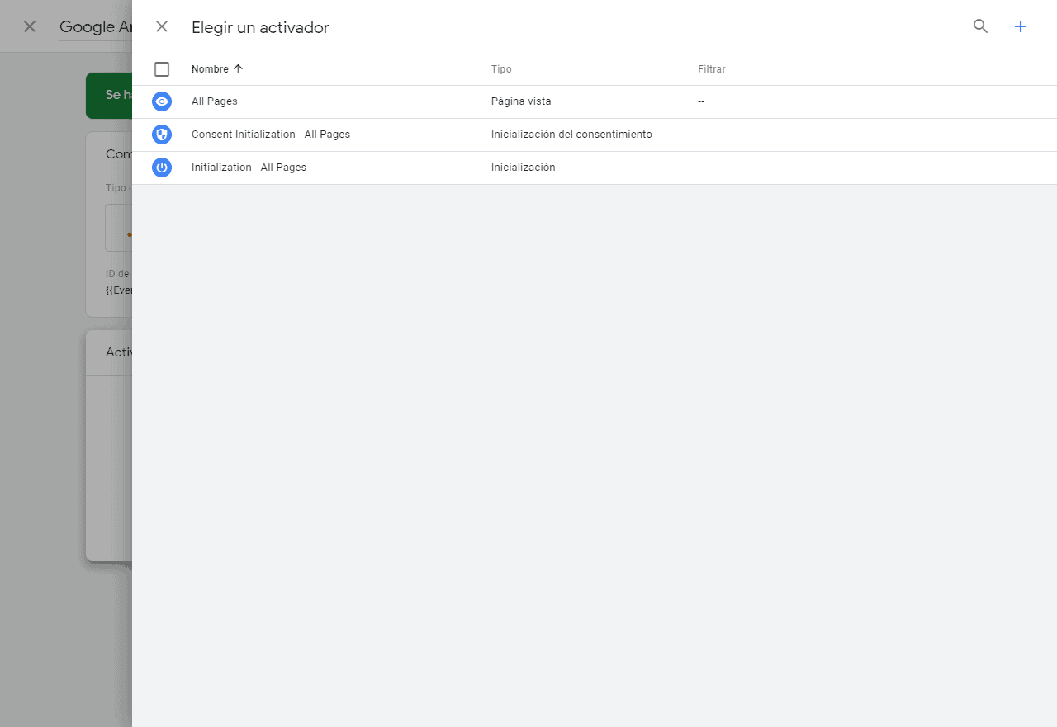Open trigger search with the magnifier icon
This screenshot has height=727, width=1057.
click(x=980, y=26)
